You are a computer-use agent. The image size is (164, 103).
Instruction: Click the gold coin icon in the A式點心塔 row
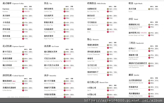tap(108, 88)
